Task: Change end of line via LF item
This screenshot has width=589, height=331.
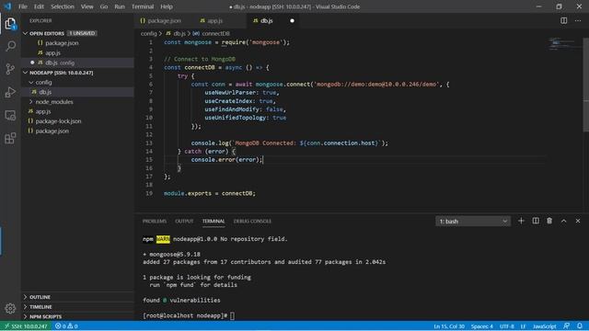Action: tap(523, 326)
